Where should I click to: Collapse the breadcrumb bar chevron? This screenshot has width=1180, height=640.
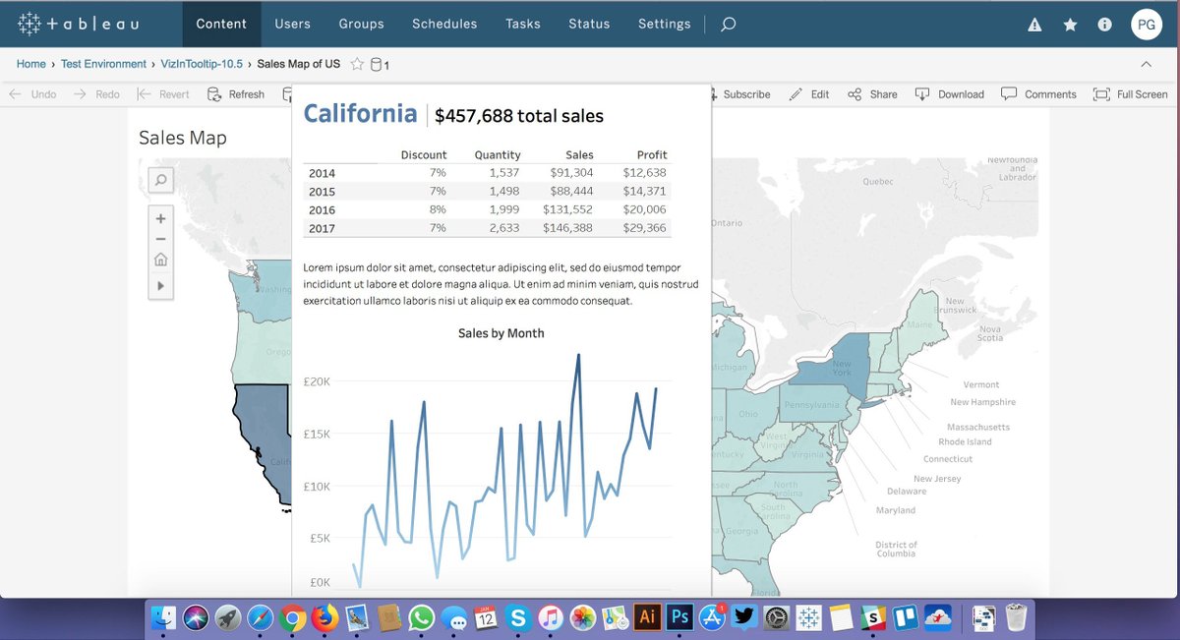[x=1147, y=63]
